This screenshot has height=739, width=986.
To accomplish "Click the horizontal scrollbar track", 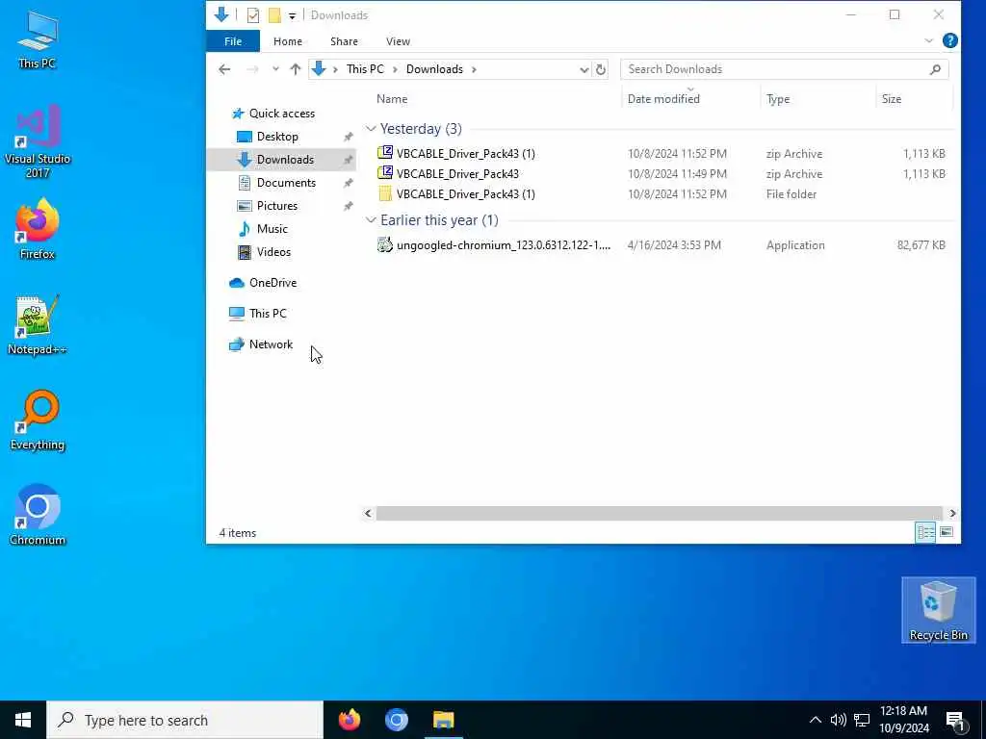I will click(x=659, y=514).
